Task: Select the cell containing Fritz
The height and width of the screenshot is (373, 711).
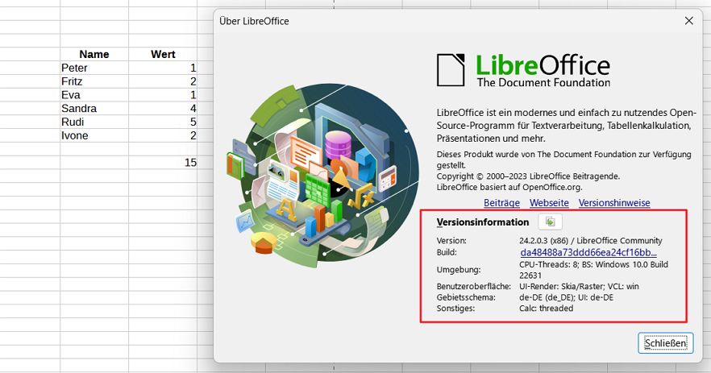Action: 94,81
